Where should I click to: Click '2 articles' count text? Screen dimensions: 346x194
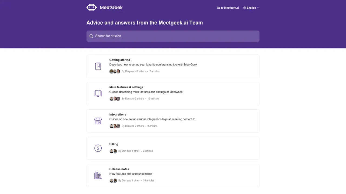click(x=148, y=151)
